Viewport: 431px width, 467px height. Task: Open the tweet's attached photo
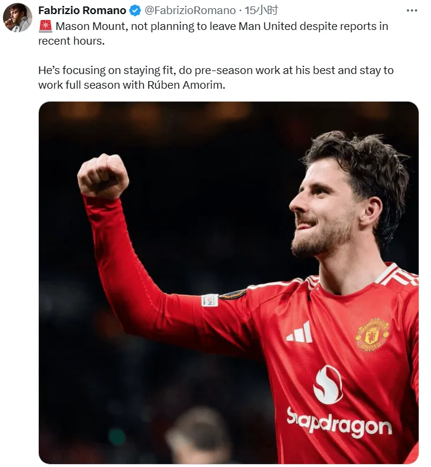pos(229,283)
